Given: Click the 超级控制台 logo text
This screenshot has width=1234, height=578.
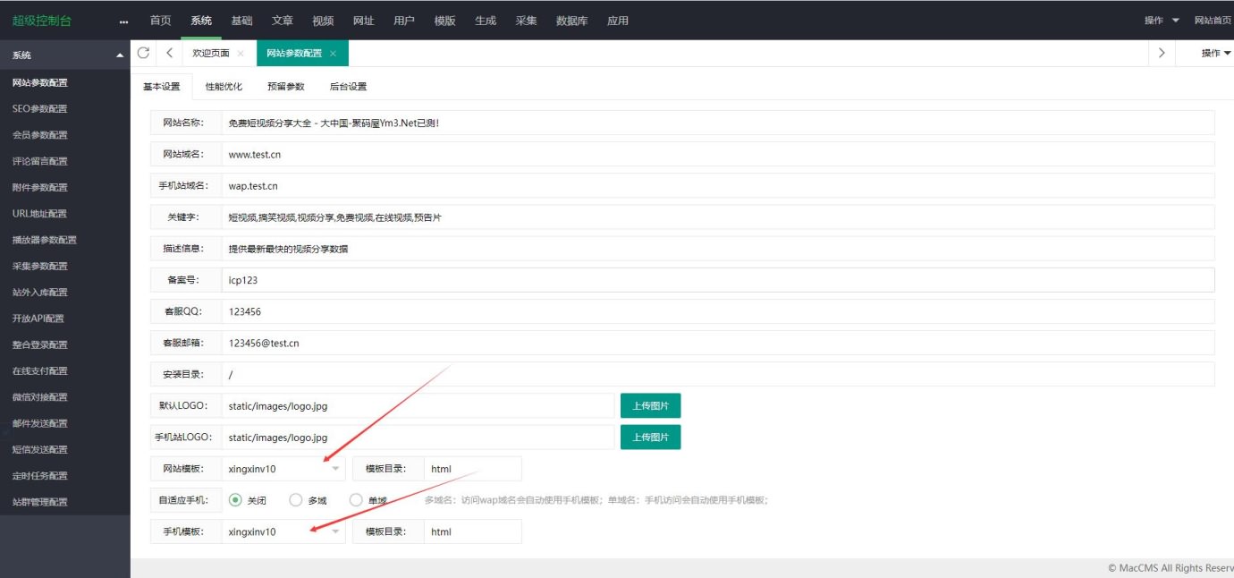Looking at the screenshot, I should (x=42, y=21).
